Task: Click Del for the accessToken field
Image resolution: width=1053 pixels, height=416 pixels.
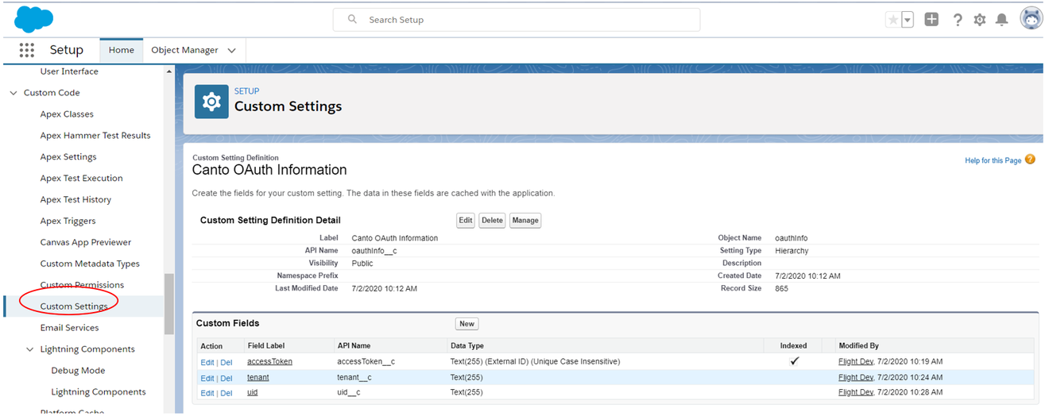Action: 226,362
